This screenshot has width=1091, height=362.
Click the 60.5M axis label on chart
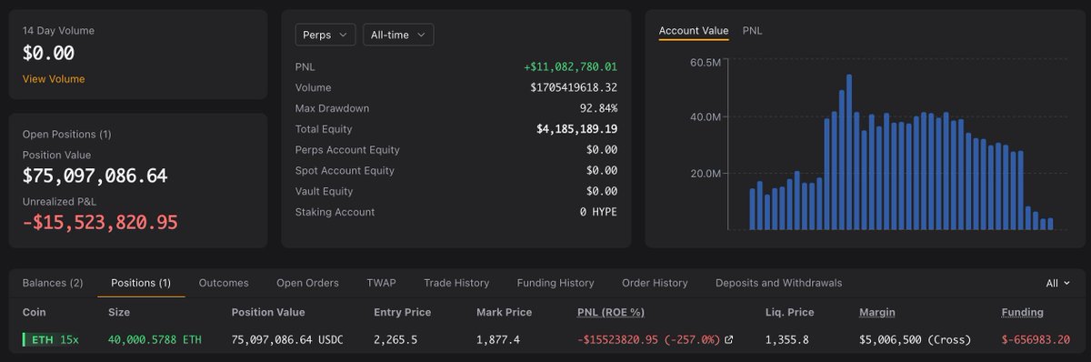pyautogui.click(x=706, y=62)
